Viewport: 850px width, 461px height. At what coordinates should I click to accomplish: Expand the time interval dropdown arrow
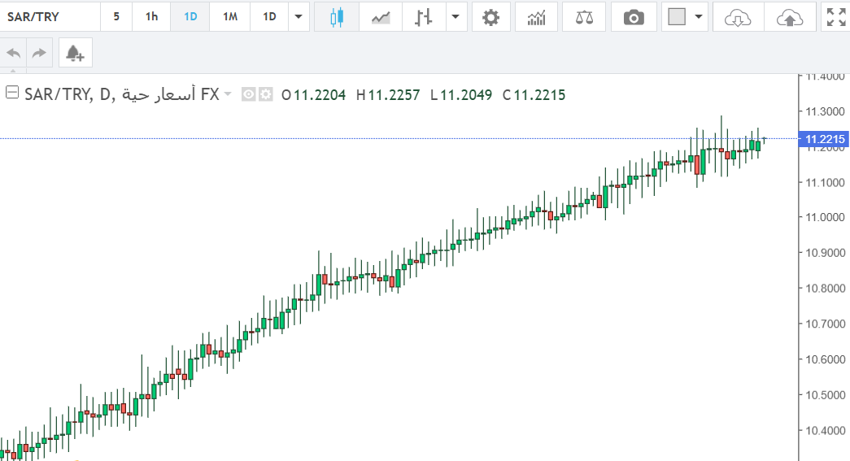pos(300,17)
